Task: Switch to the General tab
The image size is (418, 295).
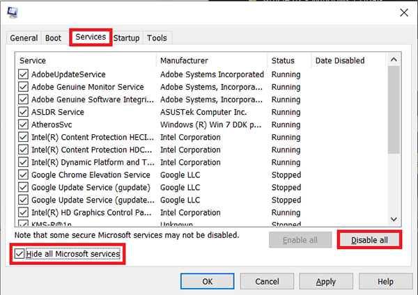Action: click(24, 38)
